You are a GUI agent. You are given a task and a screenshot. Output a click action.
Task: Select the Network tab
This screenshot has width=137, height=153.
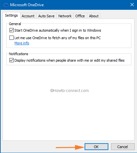pos(65,16)
